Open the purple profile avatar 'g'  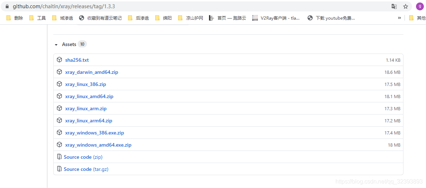pyautogui.click(x=420, y=6)
